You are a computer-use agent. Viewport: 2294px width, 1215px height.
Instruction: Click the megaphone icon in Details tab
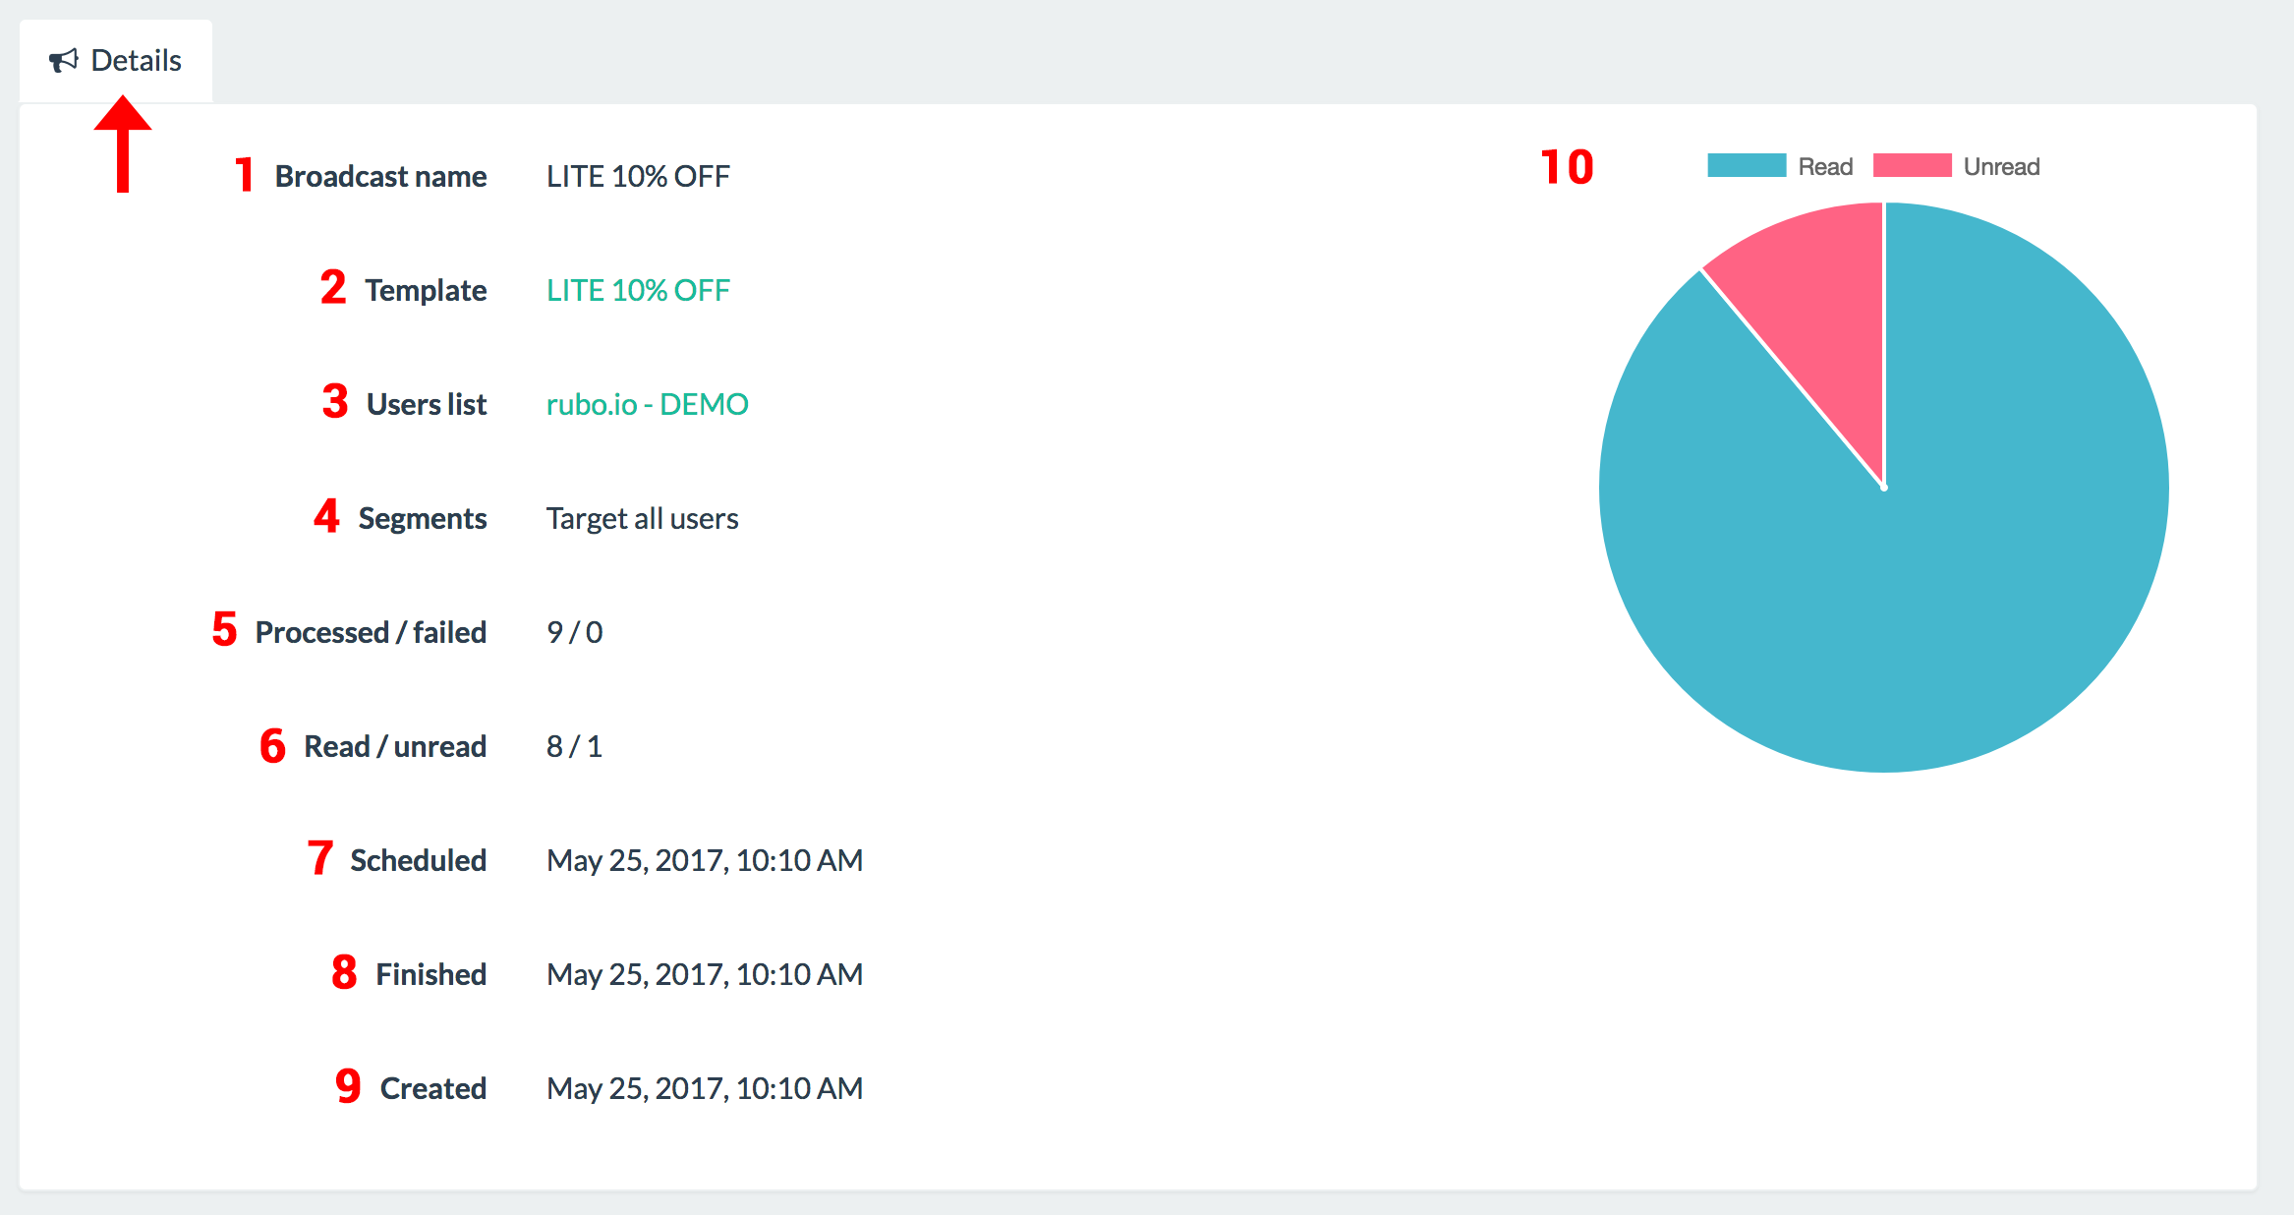(x=63, y=61)
